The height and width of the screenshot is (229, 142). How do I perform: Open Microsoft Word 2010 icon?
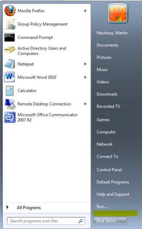(x=10, y=77)
